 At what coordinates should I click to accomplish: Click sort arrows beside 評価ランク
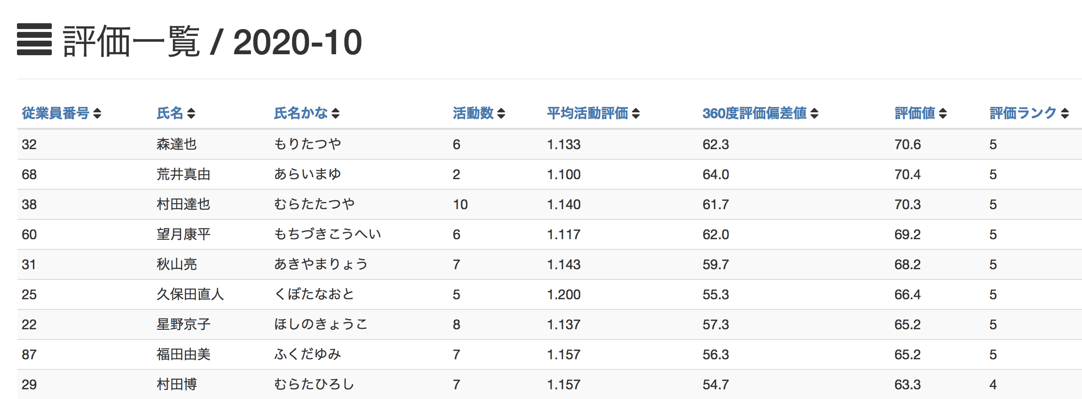(x=1065, y=113)
